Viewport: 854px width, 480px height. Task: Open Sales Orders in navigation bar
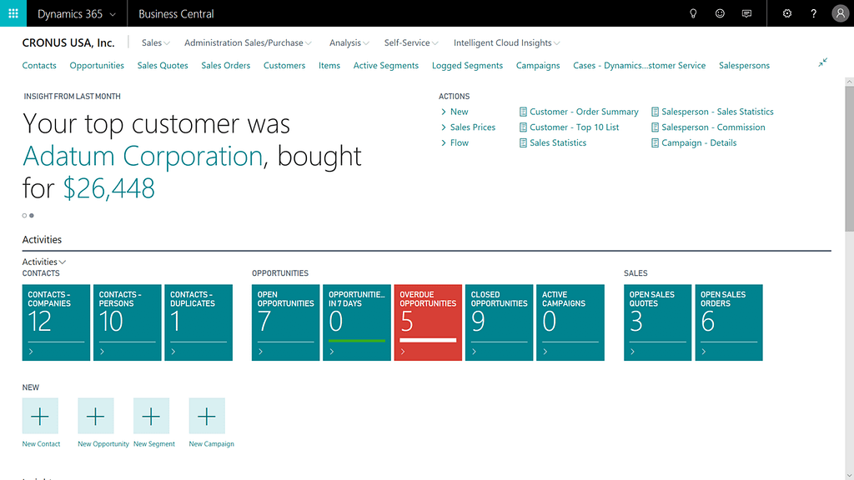[x=225, y=65]
